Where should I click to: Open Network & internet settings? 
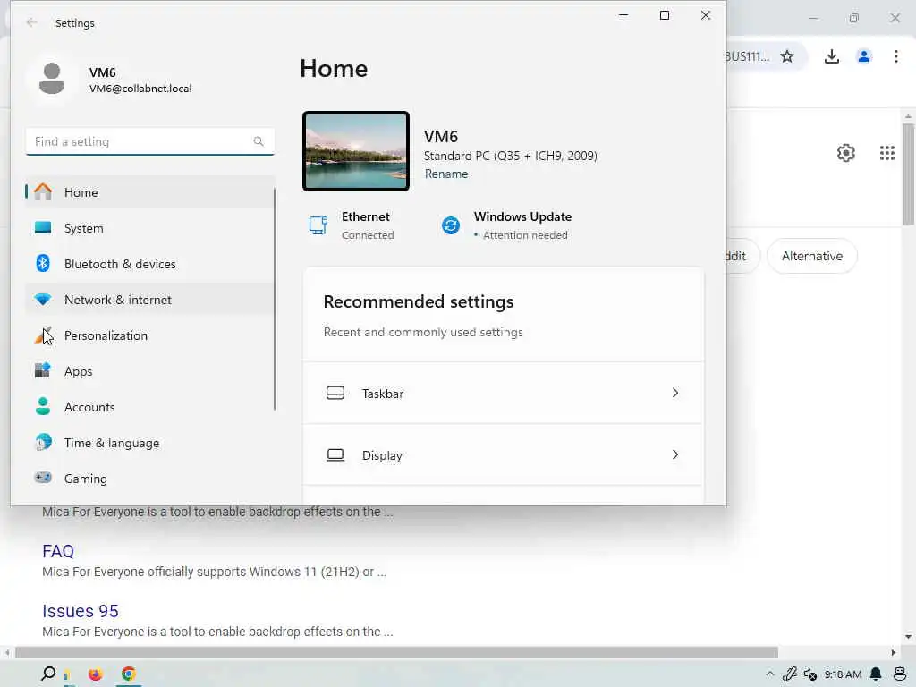click(x=149, y=300)
